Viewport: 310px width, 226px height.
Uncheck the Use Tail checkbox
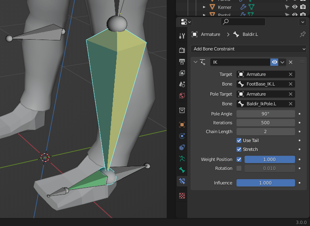[x=239, y=140]
